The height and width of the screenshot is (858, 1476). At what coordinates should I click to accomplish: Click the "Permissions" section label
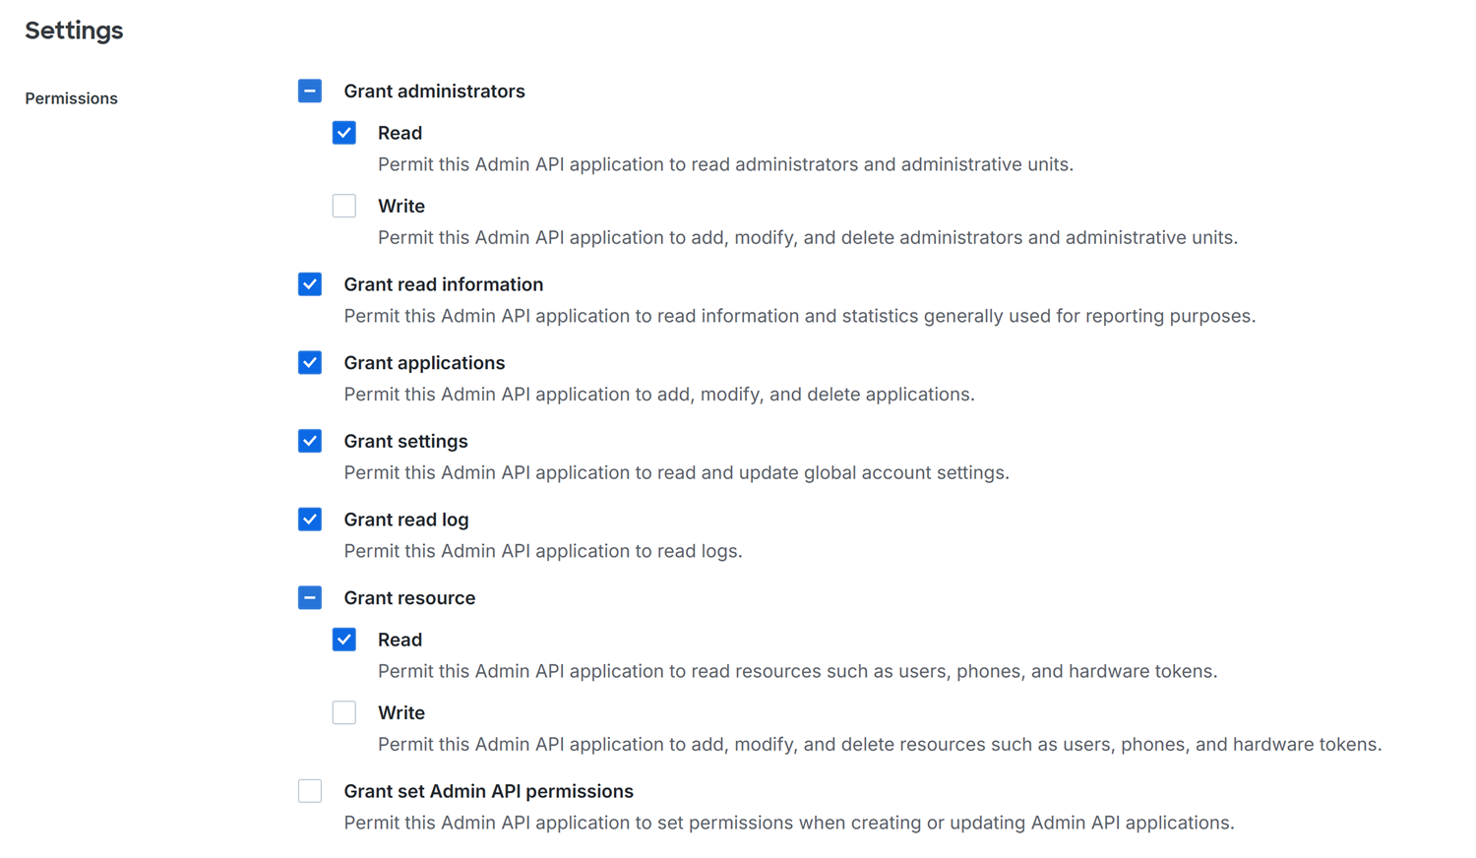click(71, 98)
